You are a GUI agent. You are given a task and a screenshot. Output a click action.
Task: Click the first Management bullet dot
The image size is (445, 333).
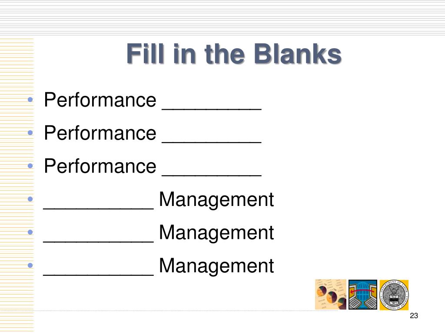30,199
